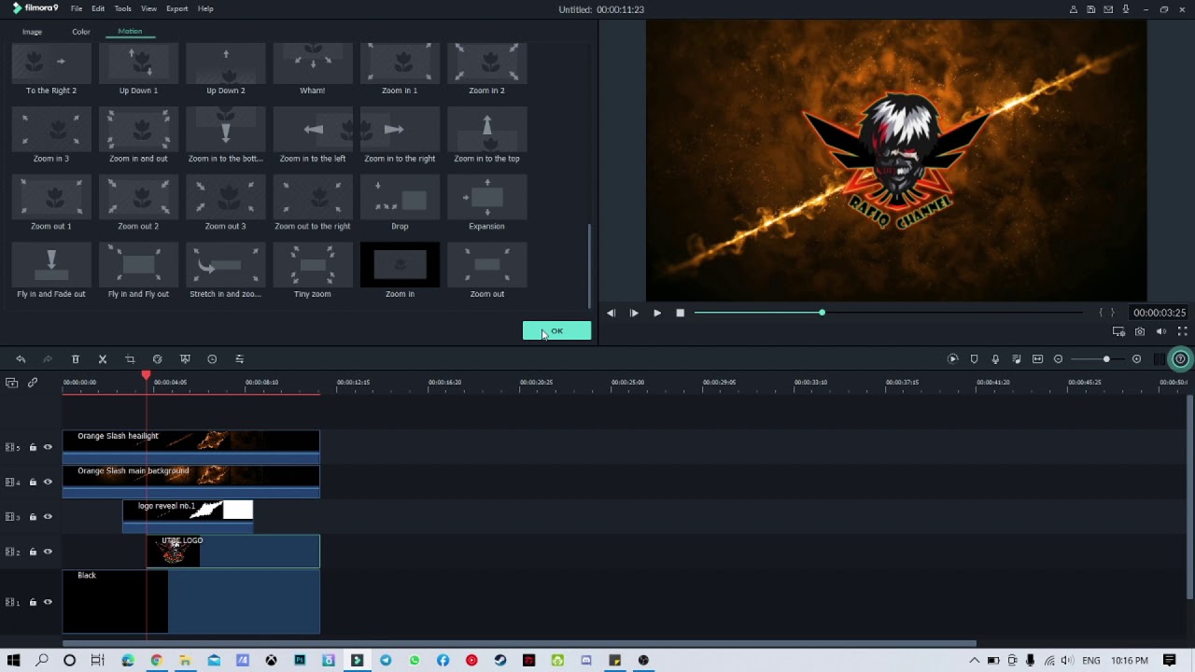Open the Export menu
The height and width of the screenshot is (672, 1195).
click(x=176, y=9)
